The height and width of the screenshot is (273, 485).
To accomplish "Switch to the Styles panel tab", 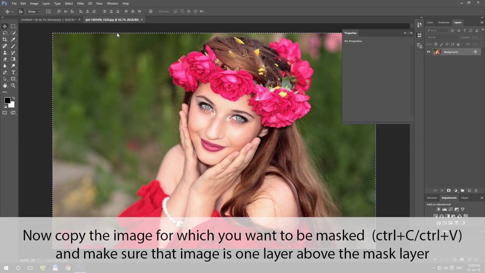I will pyautogui.click(x=465, y=198).
